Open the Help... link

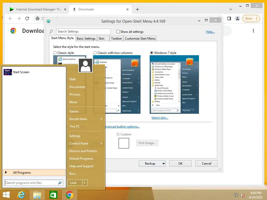(210, 32)
